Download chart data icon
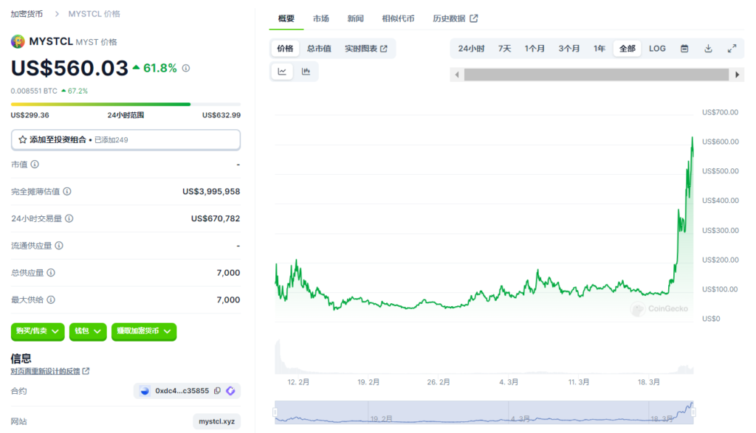This screenshot has height=433, width=756. pyautogui.click(x=708, y=49)
